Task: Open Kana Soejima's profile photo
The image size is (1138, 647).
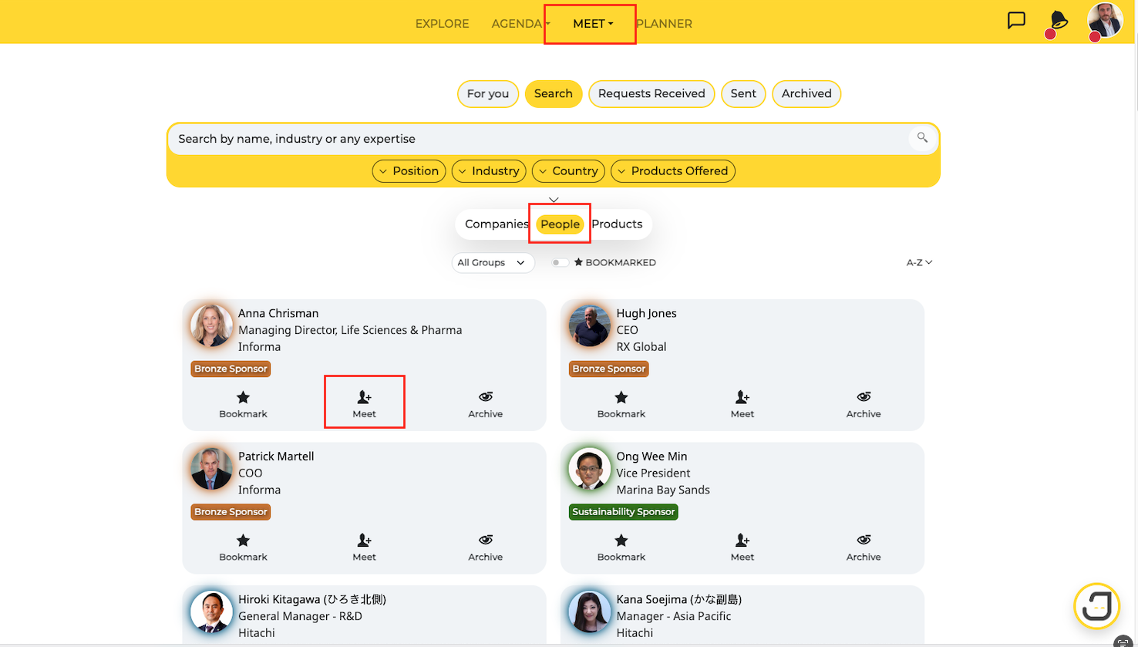Action: point(590,612)
